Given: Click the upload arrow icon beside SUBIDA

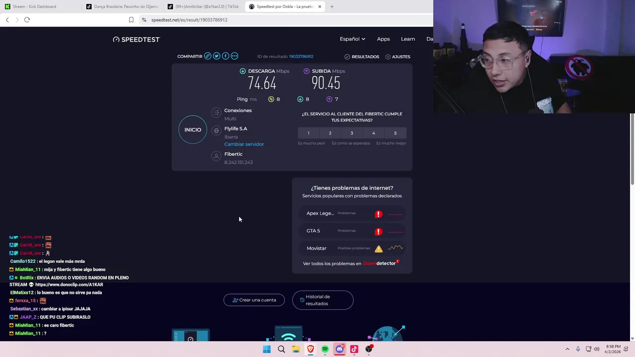Looking at the screenshot, I should pos(306,71).
